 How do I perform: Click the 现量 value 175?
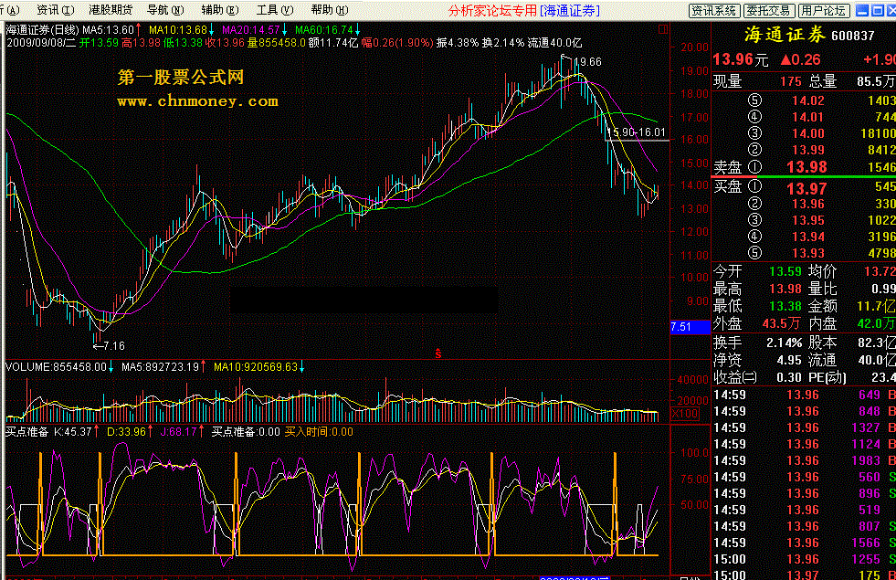(x=791, y=81)
